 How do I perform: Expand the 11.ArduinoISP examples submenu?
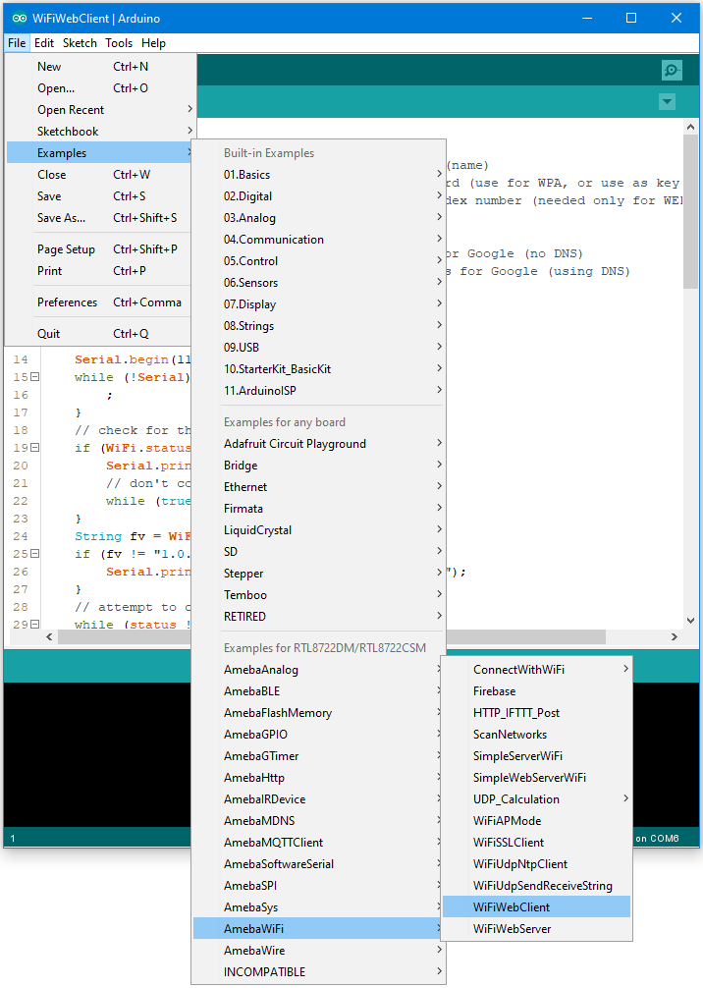pyautogui.click(x=319, y=391)
